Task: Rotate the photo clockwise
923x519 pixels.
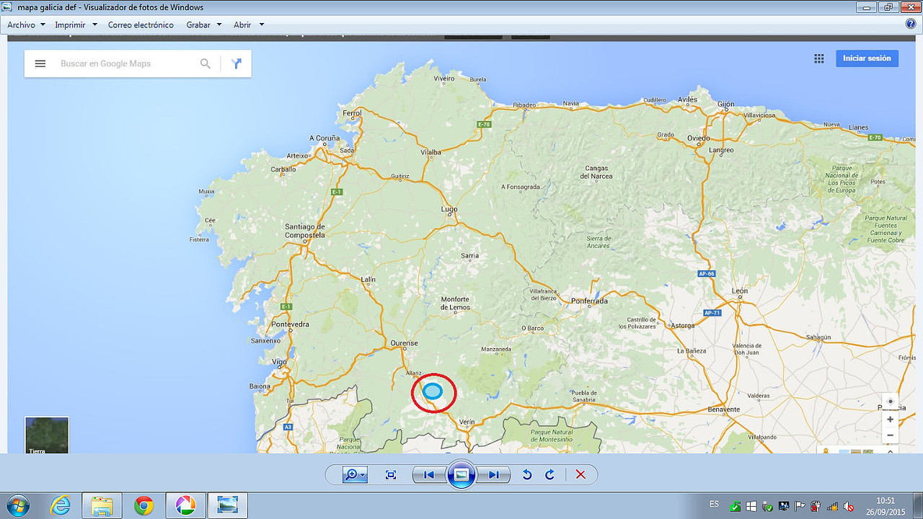Action: (549, 474)
